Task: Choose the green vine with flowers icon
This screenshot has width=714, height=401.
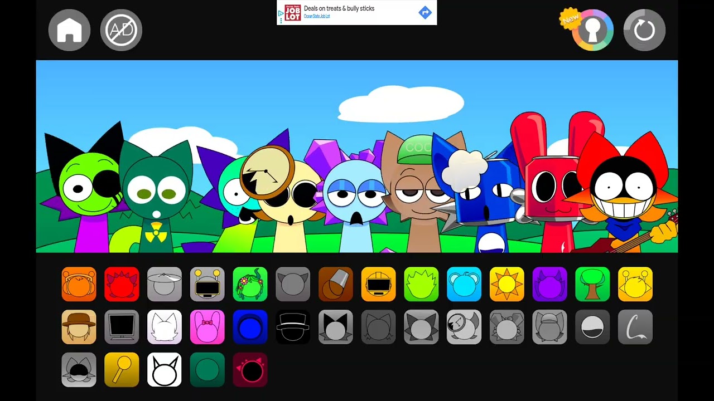Action: 250,284
